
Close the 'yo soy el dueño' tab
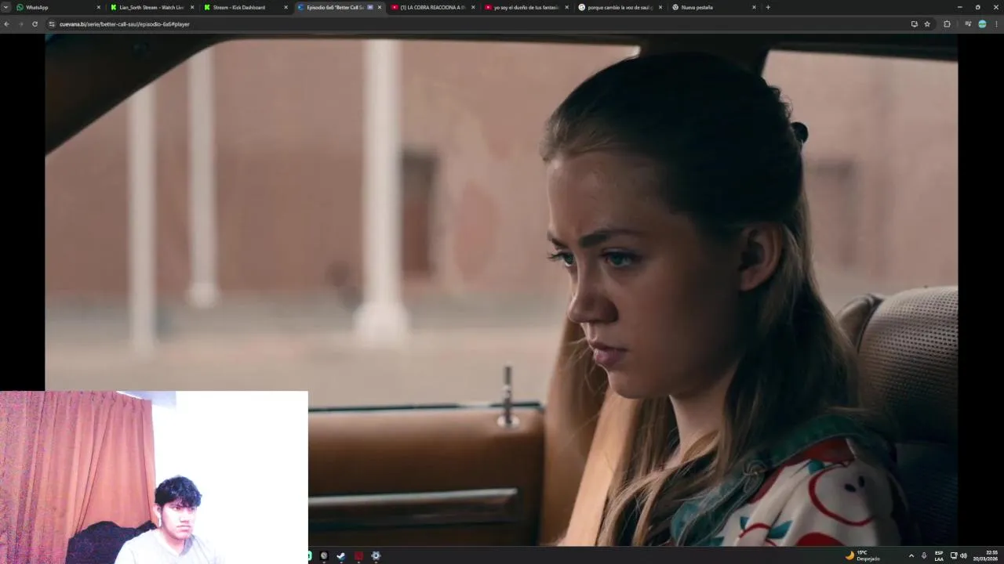[x=566, y=7]
